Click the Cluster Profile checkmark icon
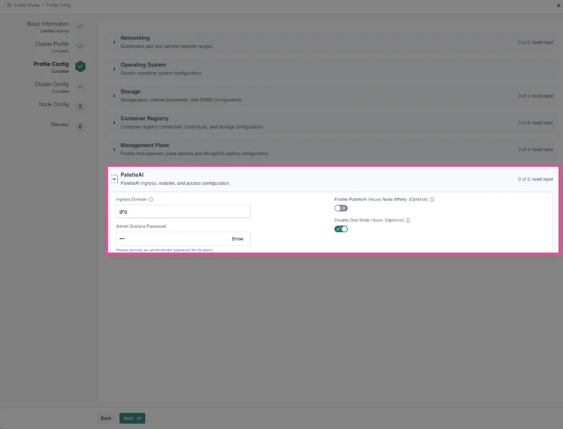This screenshot has height=429, width=563. [x=81, y=46]
